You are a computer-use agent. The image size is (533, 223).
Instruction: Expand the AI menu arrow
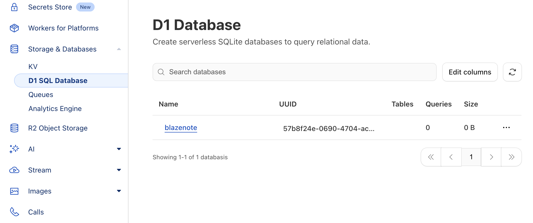[119, 149]
